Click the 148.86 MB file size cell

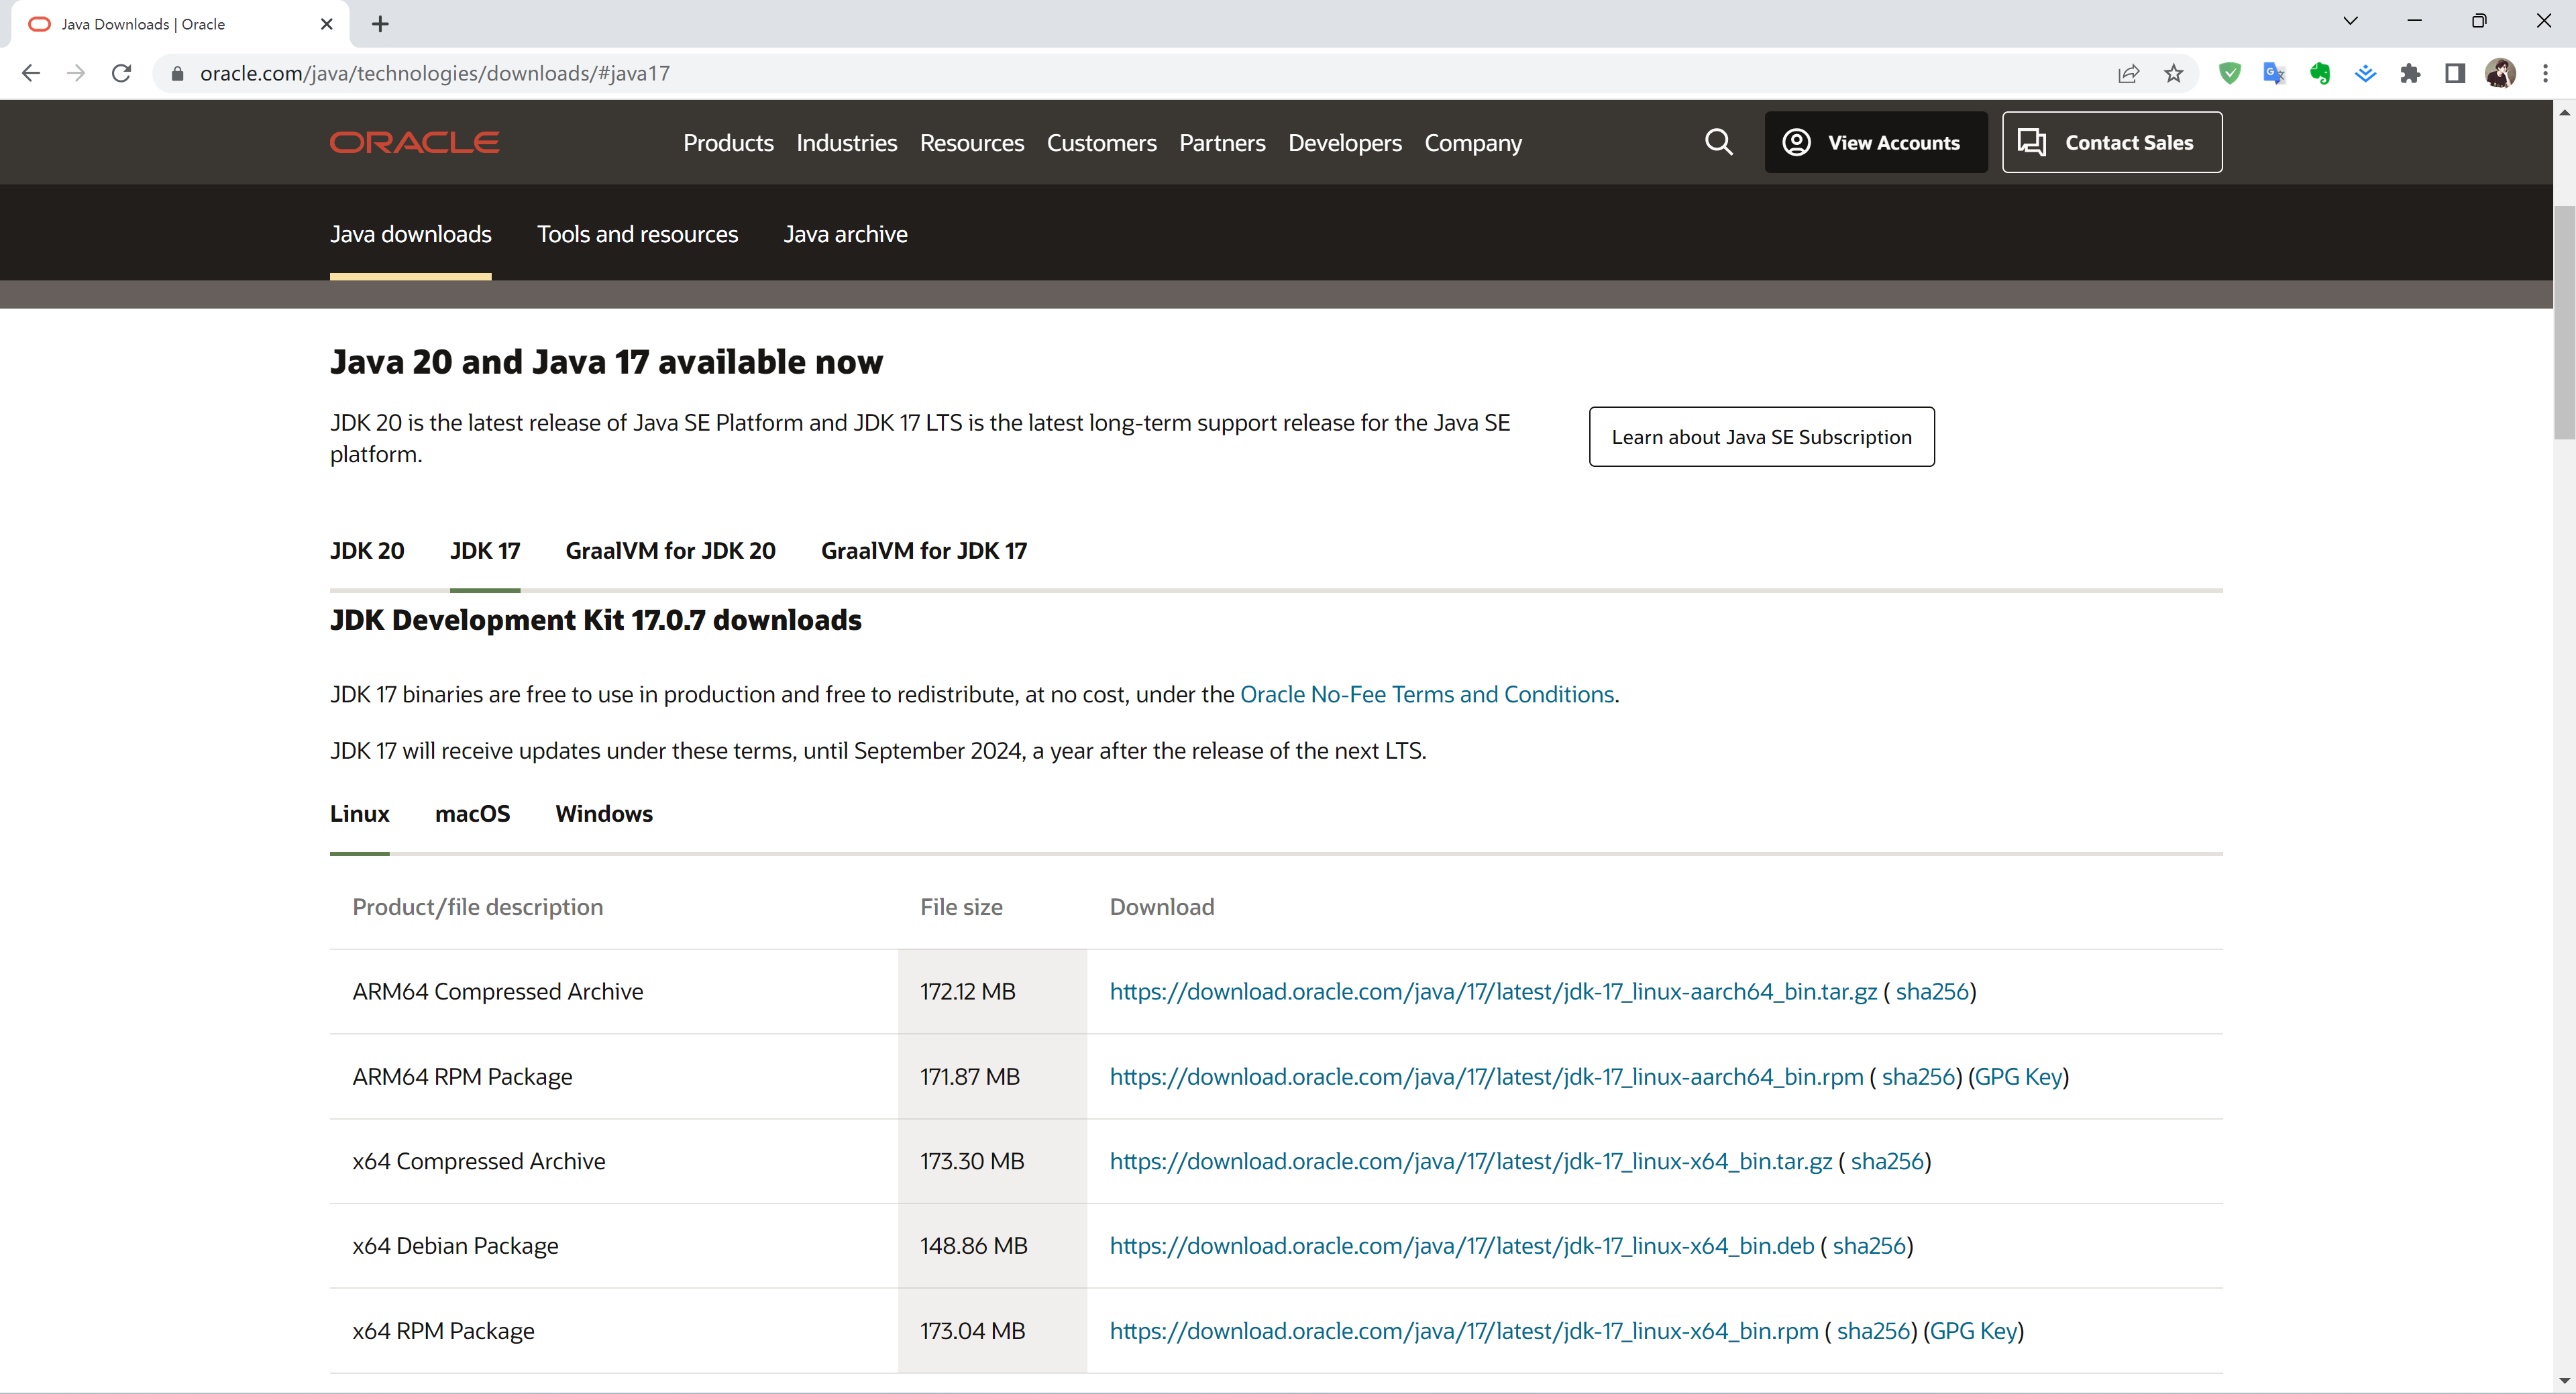coord(992,1245)
